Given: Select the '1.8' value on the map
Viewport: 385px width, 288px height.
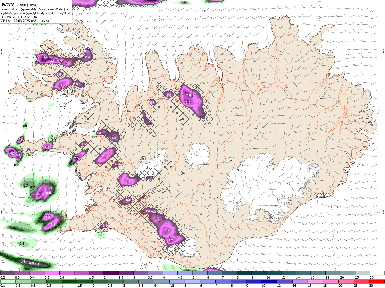Looking at the screenshot, I should point(47,147).
